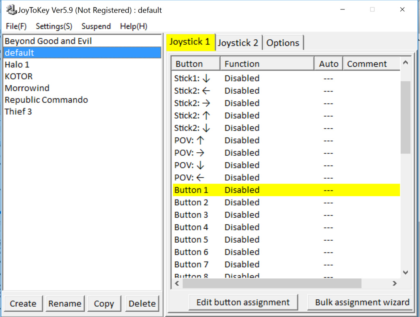Click scroll up arrow in button list
420x317 pixels.
pos(405,63)
